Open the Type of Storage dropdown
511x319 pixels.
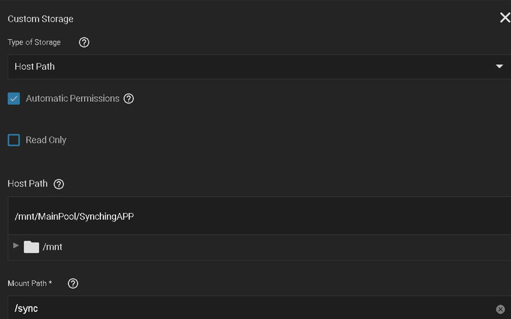tap(260, 67)
